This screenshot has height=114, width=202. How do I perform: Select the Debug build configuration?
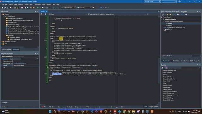click(170, 23)
